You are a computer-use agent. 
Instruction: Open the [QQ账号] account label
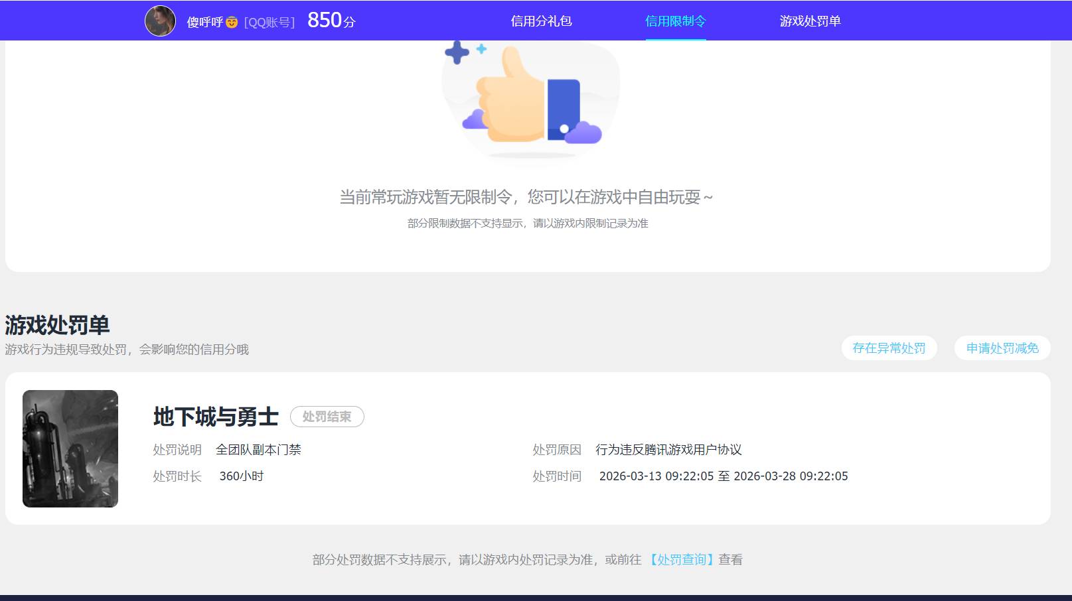[x=269, y=21]
